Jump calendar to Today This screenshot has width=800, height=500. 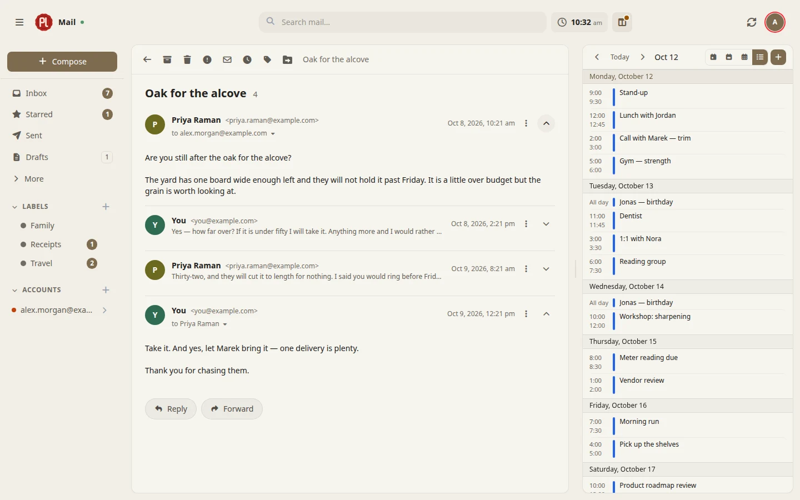click(619, 57)
